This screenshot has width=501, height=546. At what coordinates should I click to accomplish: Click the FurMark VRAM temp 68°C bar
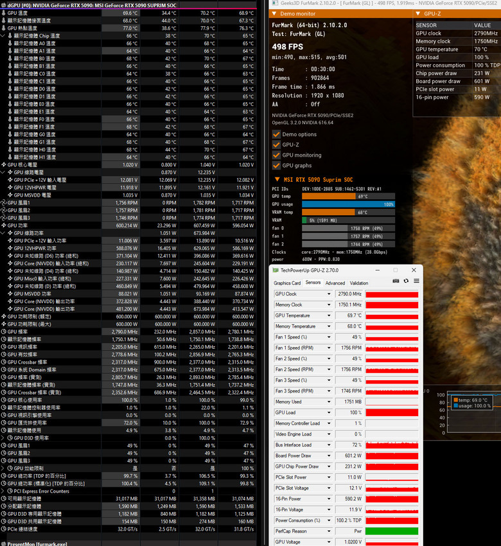(x=348, y=212)
